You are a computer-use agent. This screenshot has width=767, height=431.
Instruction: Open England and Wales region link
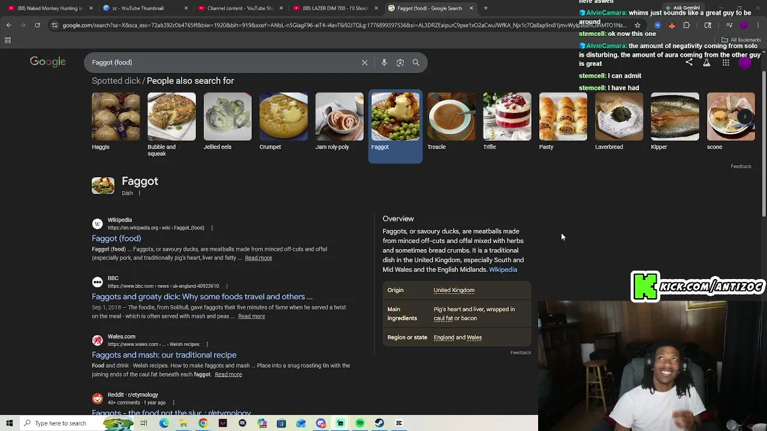[x=458, y=338]
